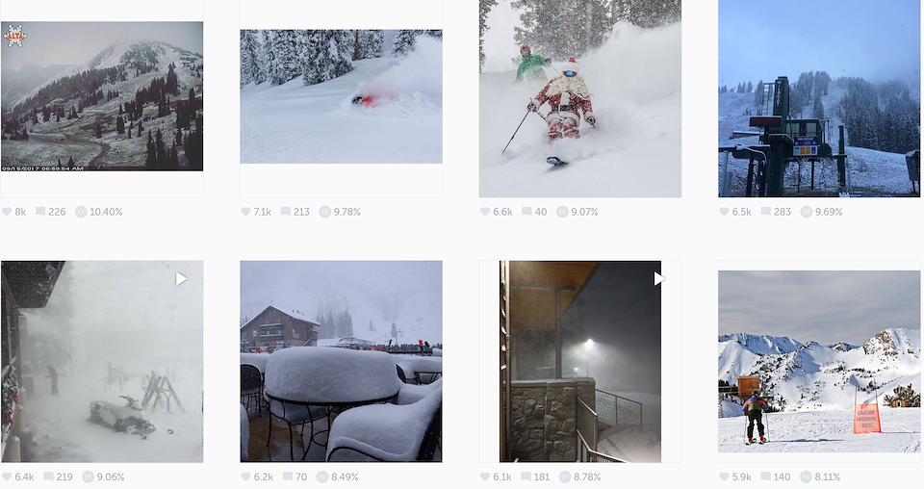Click the comment icon next to 226
924x489 pixels.
tap(40, 212)
